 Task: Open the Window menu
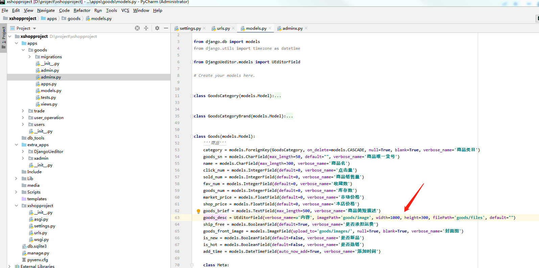coord(141,10)
